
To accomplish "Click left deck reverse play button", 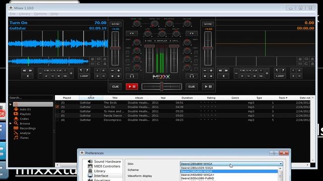I will 27,76.
